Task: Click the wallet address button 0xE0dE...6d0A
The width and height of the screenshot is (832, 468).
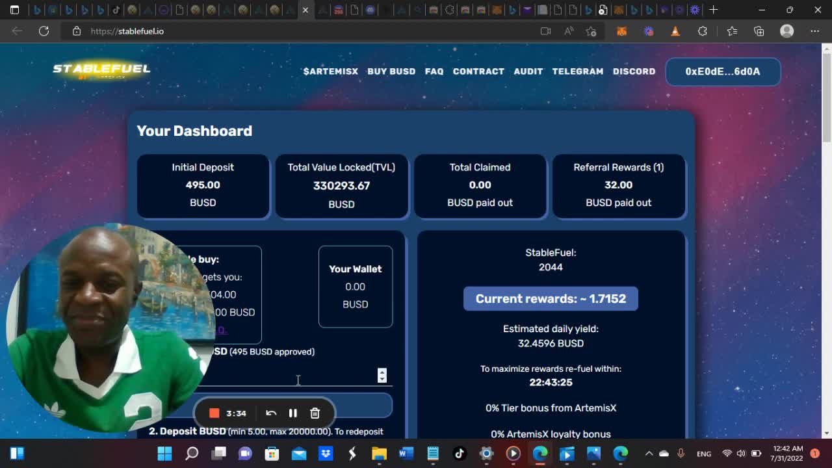Action: click(x=723, y=71)
